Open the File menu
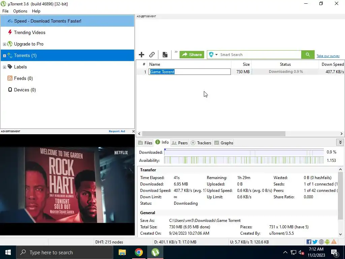The image size is (345, 259). [x=5, y=11]
